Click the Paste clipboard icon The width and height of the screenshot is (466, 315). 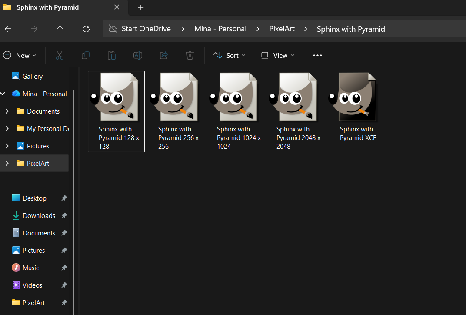(112, 55)
